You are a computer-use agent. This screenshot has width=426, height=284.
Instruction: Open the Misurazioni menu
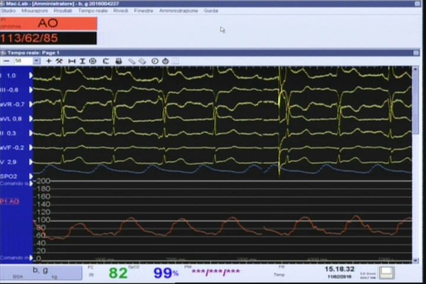pos(34,11)
